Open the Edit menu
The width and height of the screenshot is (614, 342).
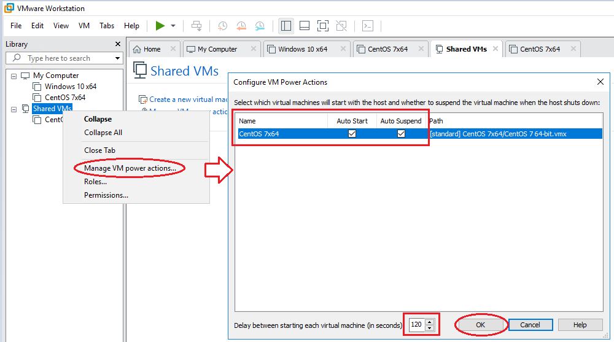(x=37, y=26)
